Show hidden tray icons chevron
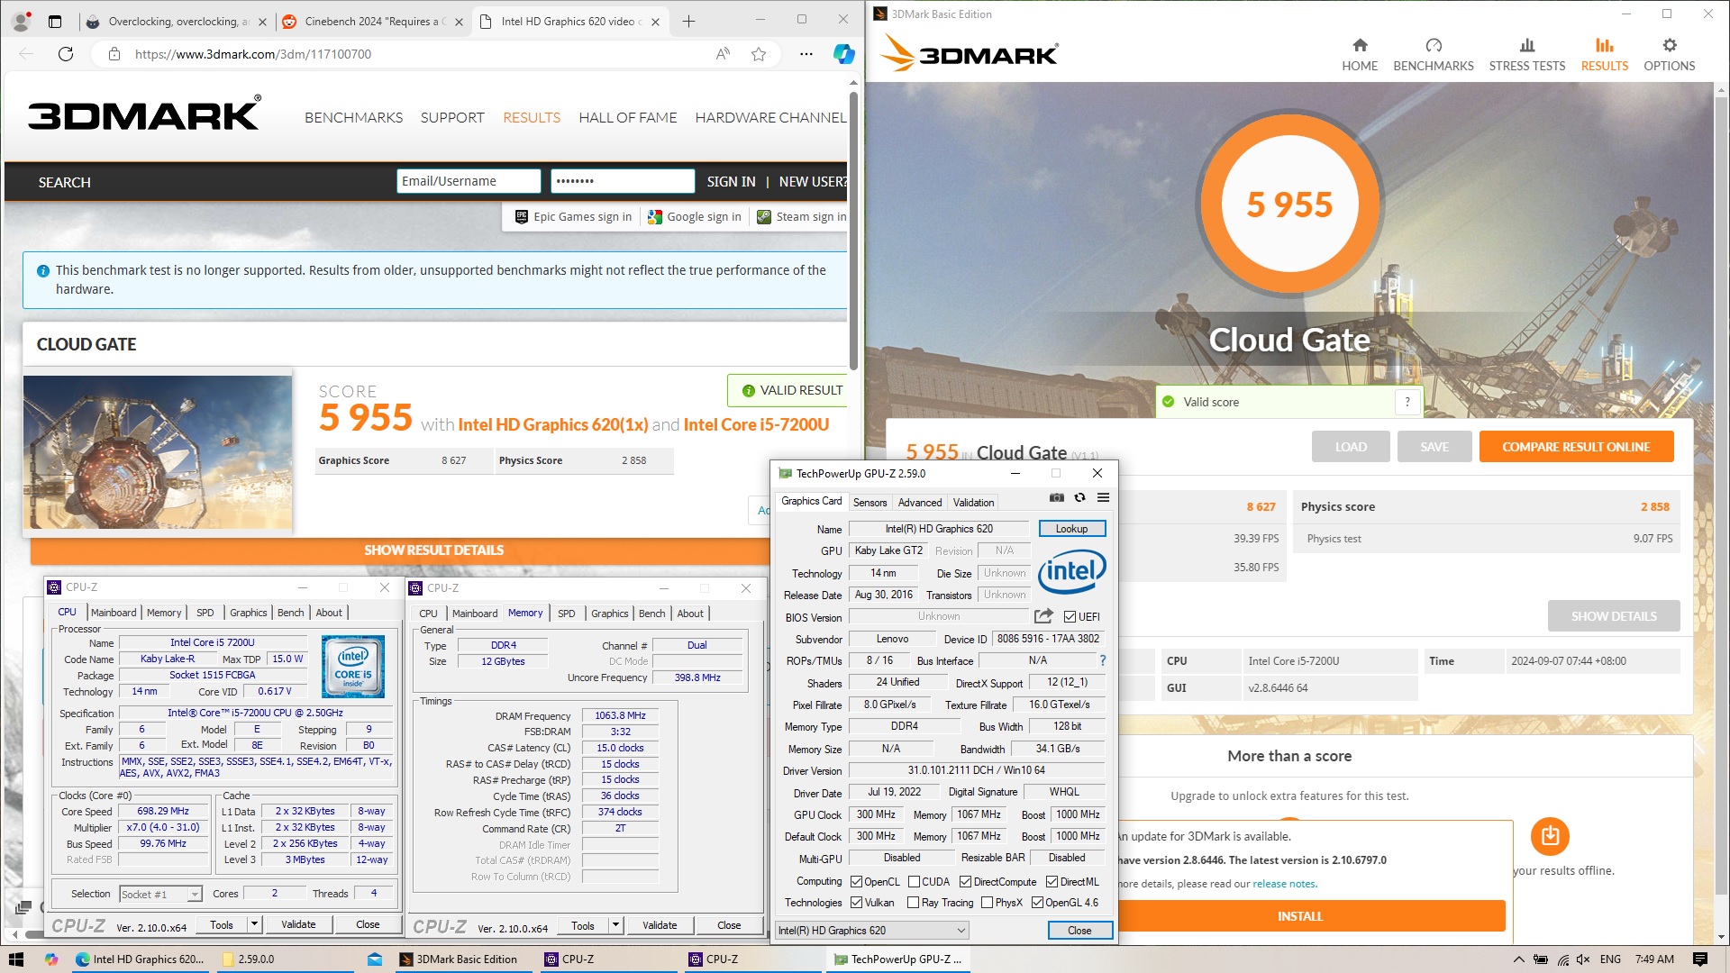Viewport: 1730px width, 973px height. 1518,959
